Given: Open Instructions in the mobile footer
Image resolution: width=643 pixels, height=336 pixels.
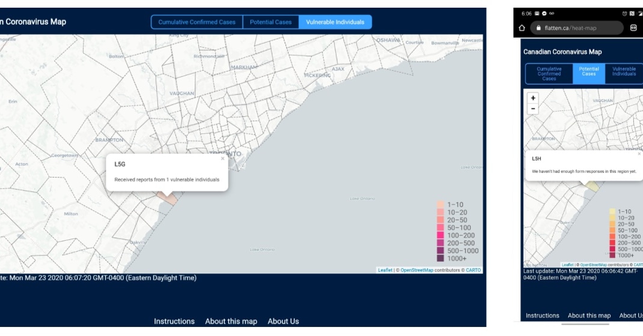Looking at the screenshot, I should [x=542, y=316].
